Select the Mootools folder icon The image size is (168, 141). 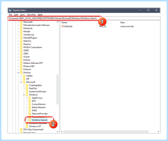(21, 28)
